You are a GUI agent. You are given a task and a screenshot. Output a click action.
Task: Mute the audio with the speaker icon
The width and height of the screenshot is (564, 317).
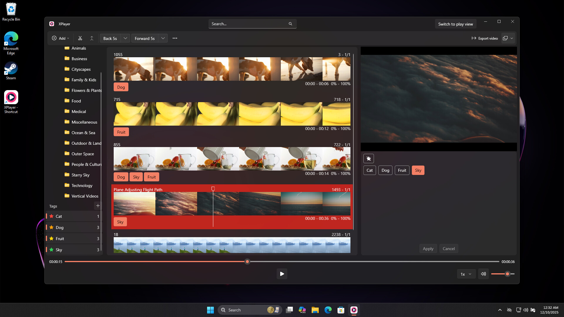pos(483,274)
